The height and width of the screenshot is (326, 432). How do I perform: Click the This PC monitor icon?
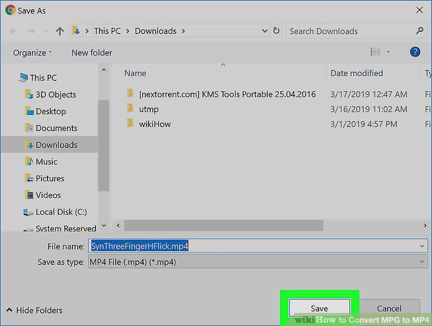23,78
